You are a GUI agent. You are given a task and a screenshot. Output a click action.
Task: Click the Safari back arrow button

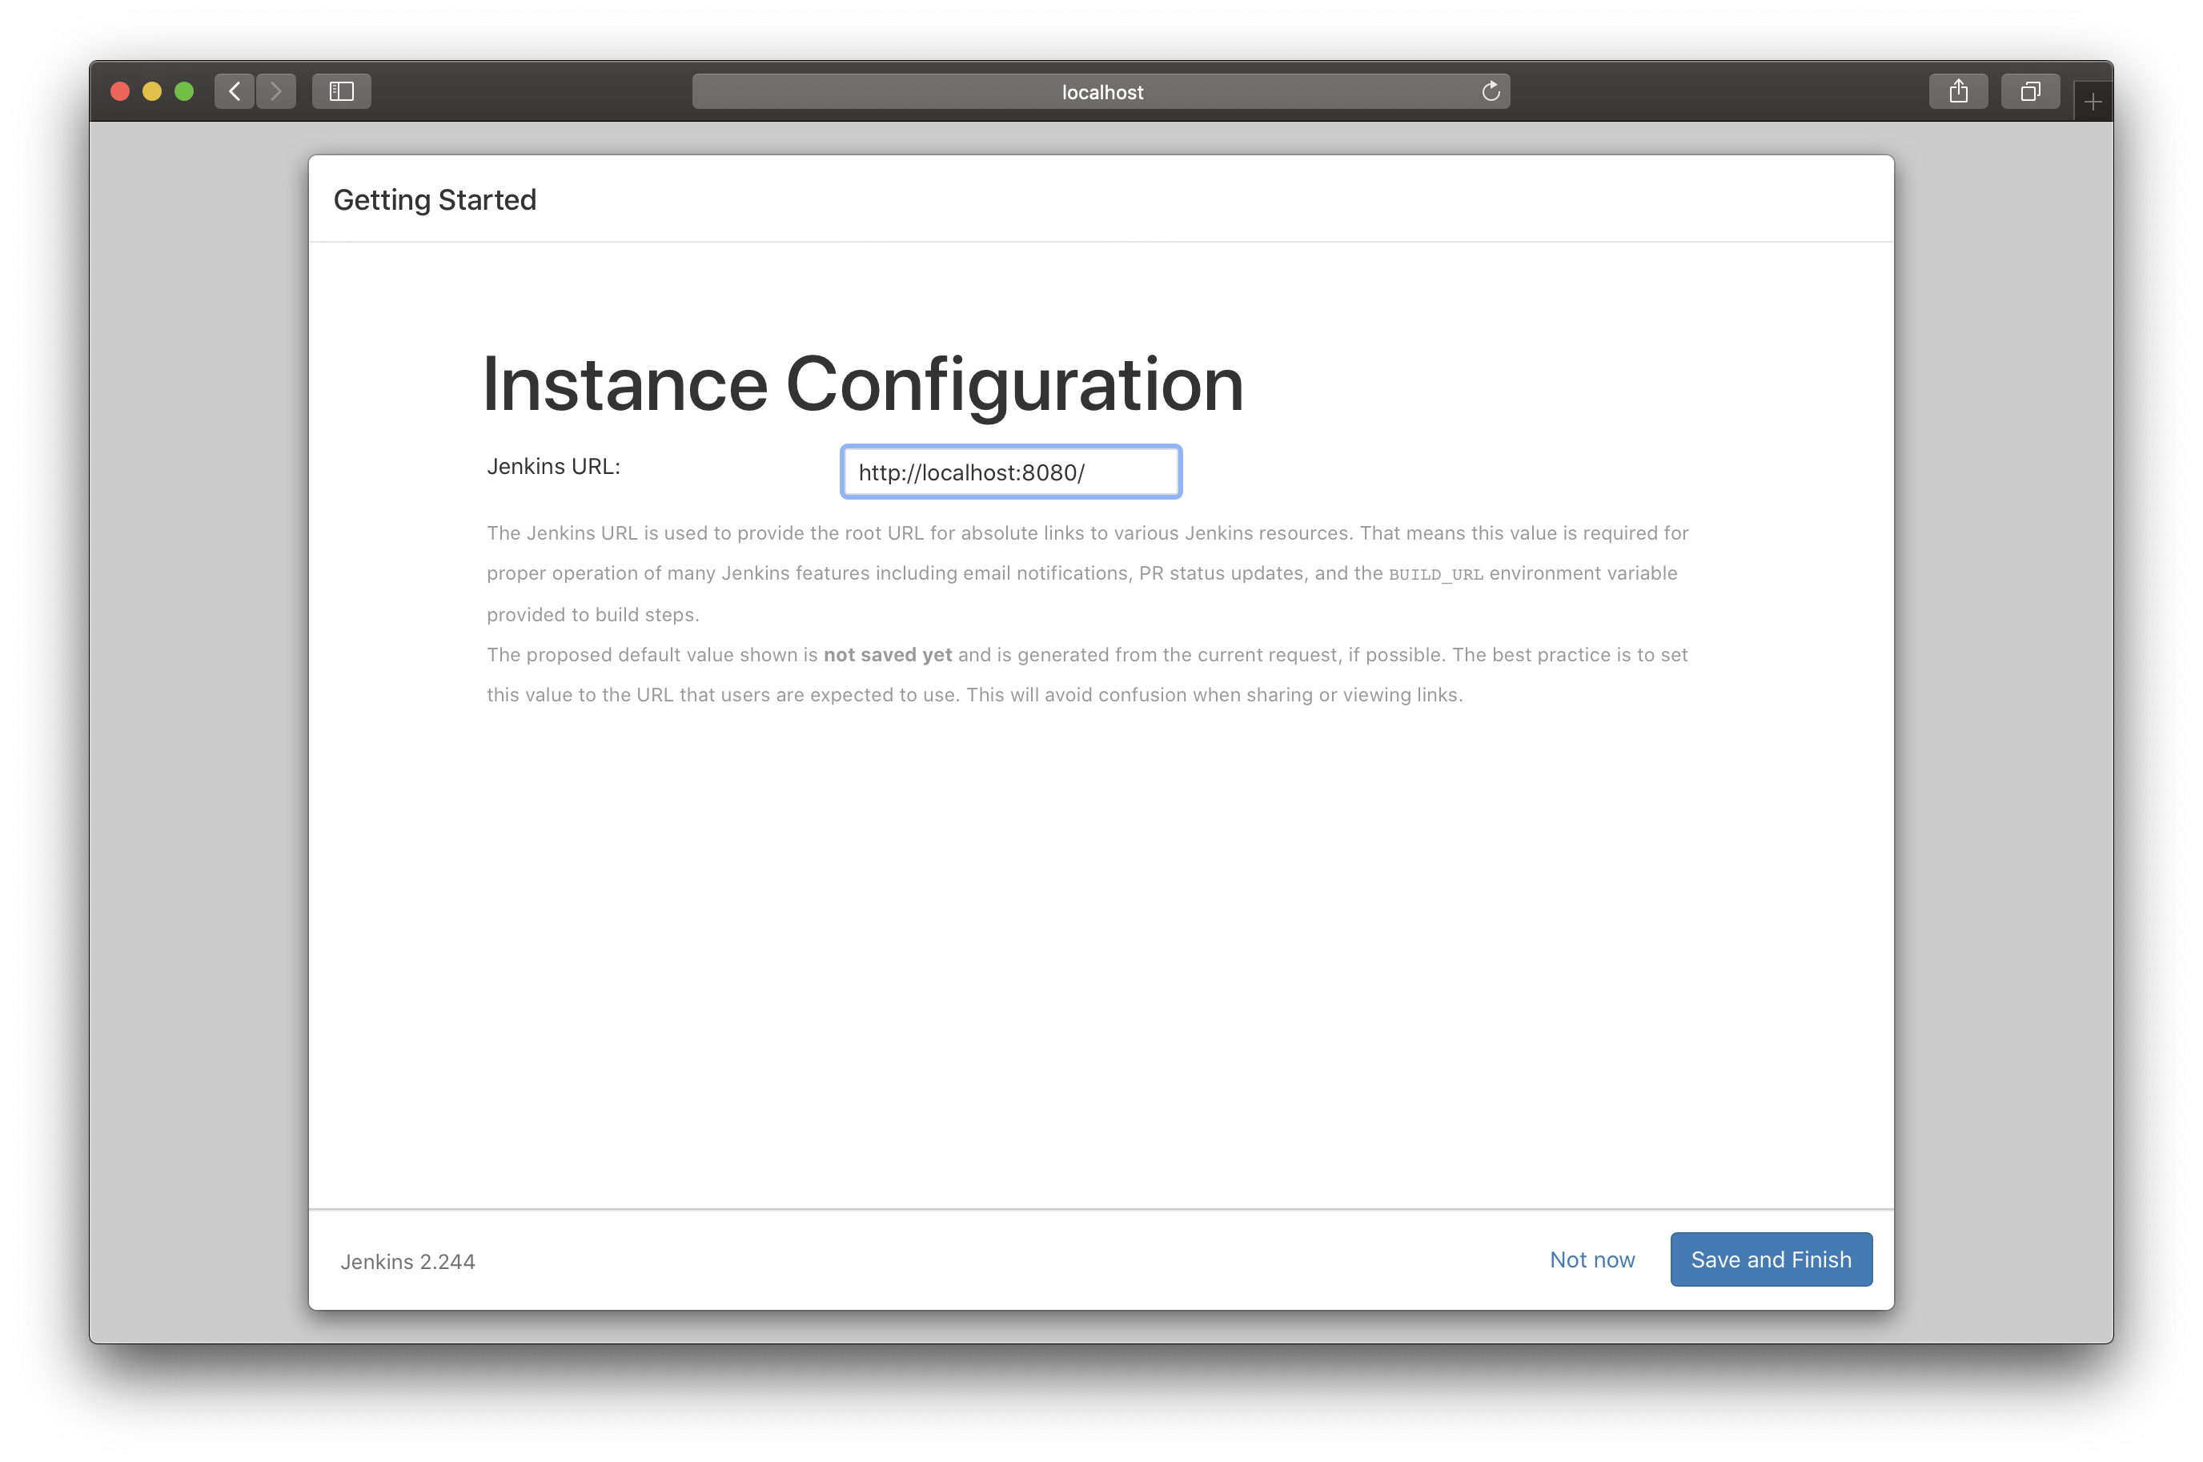[235, 91]
